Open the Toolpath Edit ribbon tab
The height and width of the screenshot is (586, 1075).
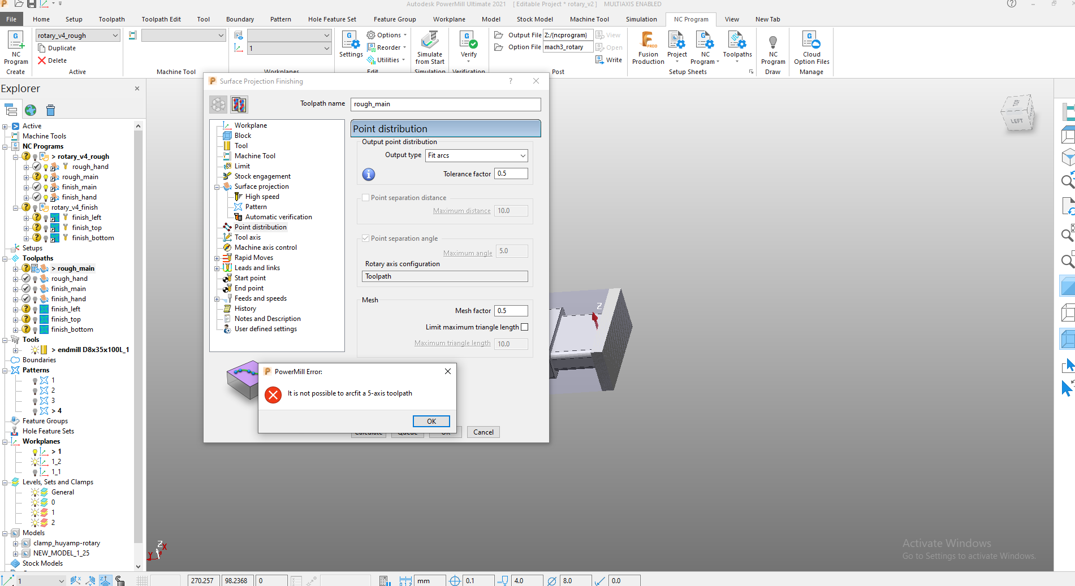161,19
